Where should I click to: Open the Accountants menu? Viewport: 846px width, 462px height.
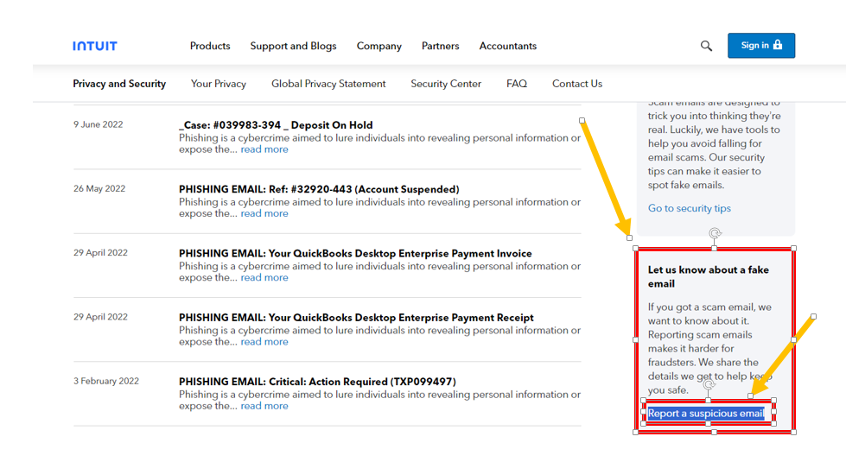click(508, 46)
